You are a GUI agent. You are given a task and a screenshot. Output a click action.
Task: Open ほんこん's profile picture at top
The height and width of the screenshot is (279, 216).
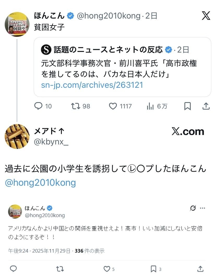tap(17, 24)
